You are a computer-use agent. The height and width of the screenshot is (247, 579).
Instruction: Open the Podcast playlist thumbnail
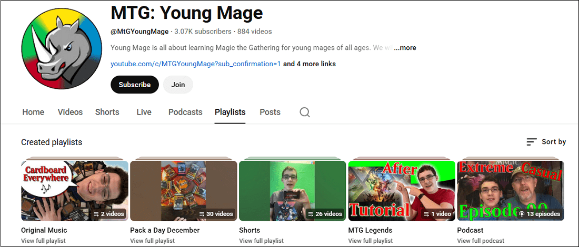(x=511, y=191)
